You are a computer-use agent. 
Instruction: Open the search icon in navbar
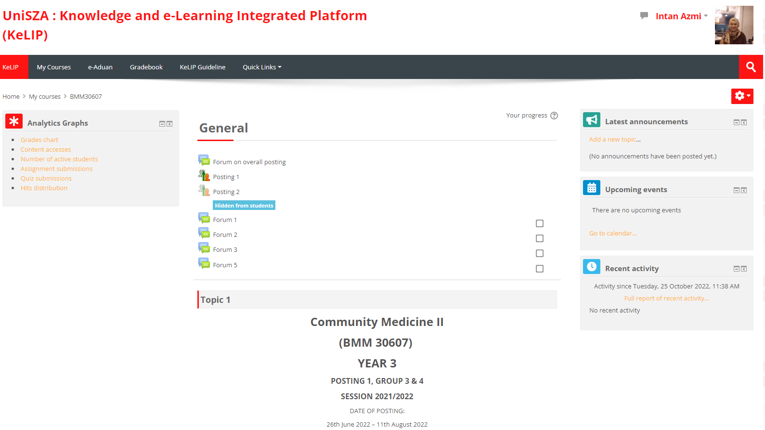tap(751, 67)
